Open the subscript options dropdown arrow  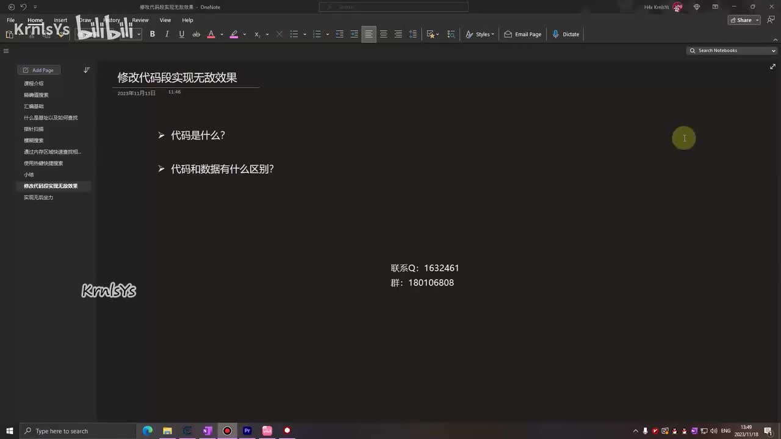pos(267,34)
